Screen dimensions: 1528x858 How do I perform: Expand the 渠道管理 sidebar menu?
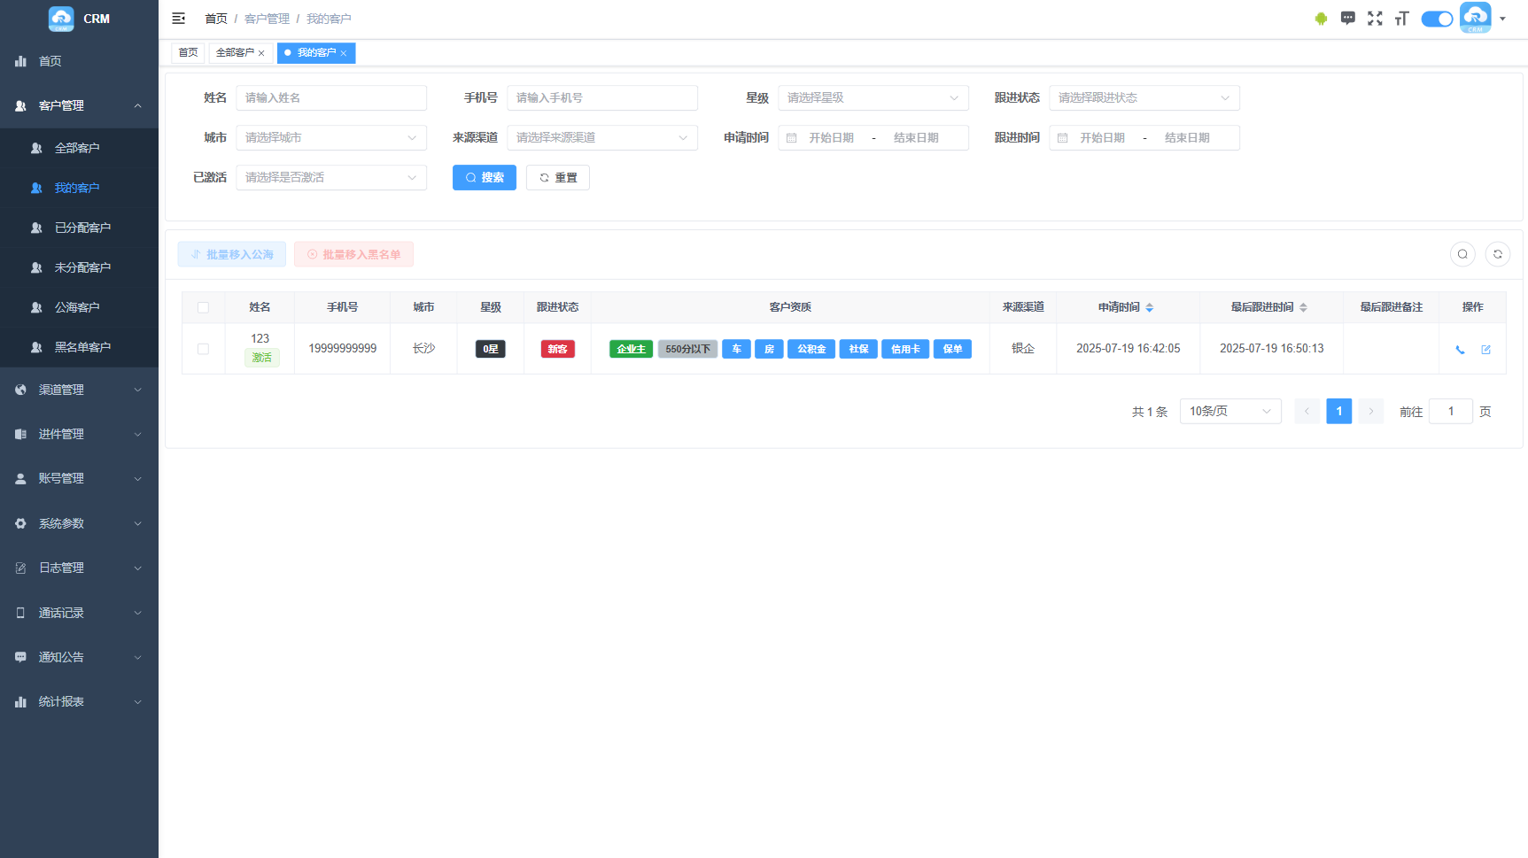tap(79, 390)
